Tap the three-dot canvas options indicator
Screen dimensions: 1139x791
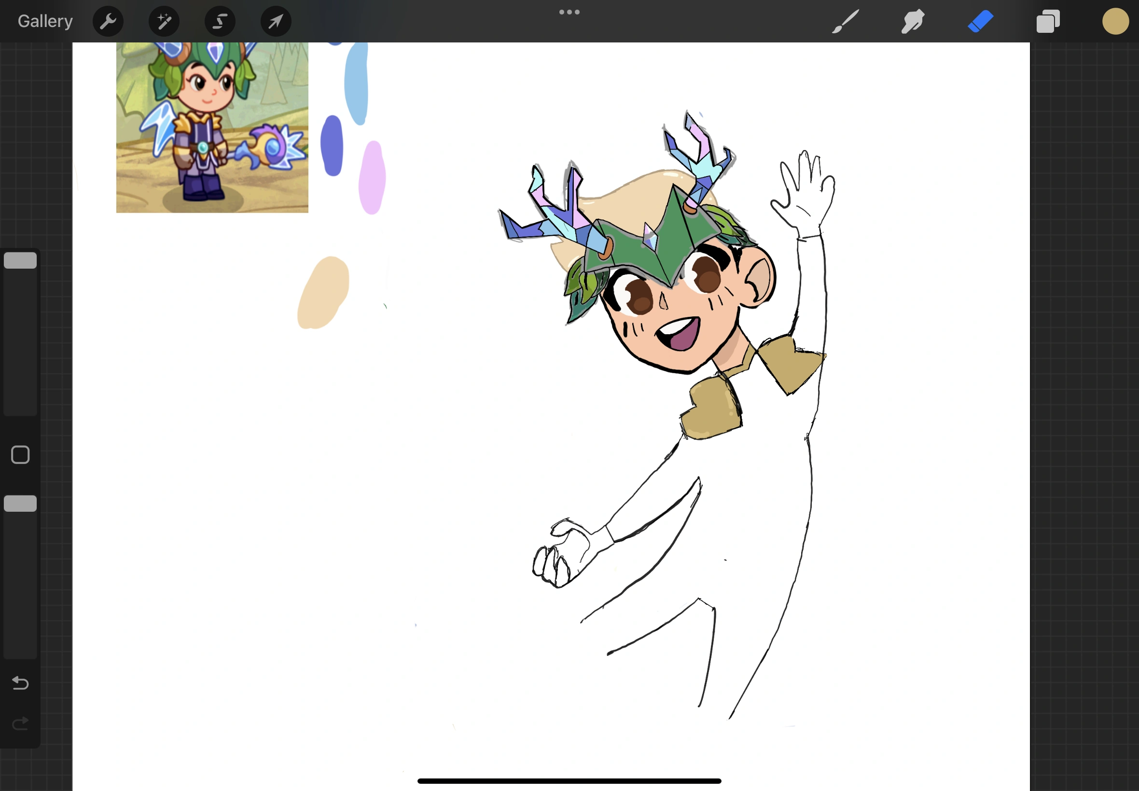click(x=569, y=12)
